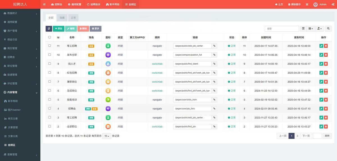Click the green edit icon for row 11

point(321,46)
